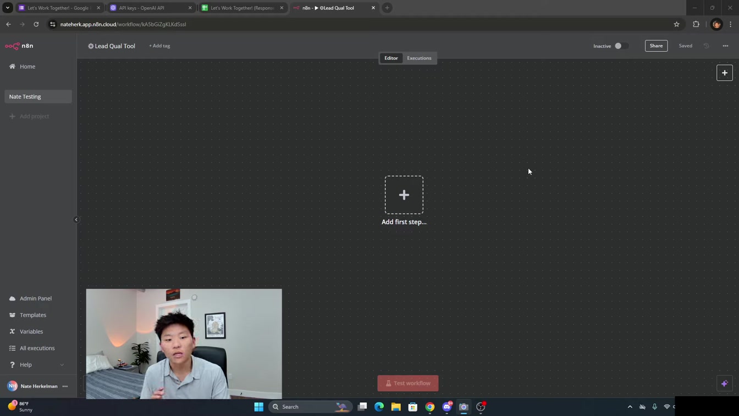Click the Add first step placeholder
739x416 pixels.
404,195
